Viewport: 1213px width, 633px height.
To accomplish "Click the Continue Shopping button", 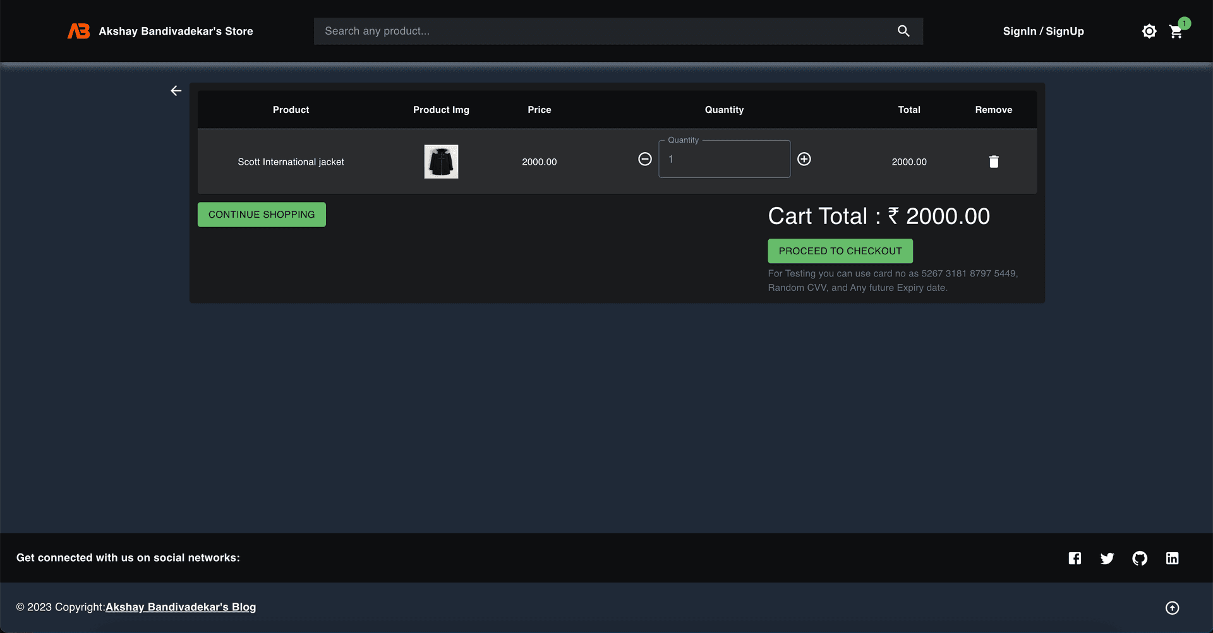I will tap(262, 215).
